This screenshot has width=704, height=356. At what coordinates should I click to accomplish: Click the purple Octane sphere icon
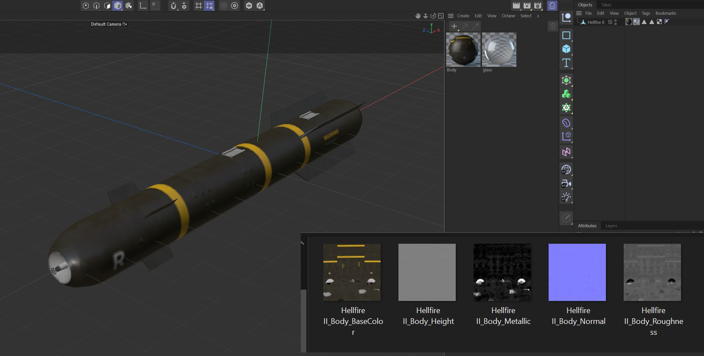pyautogui.click(x=552, y=6)
